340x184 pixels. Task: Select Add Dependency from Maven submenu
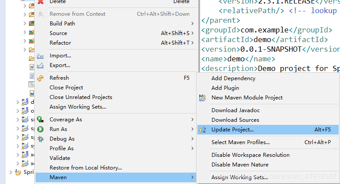point(233,78)
